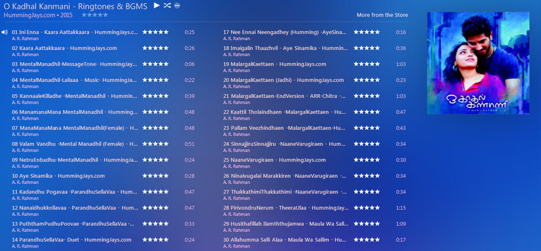Image resolution: width=541 pixels, height=251 pixels.
Task: Select track 18 Imaigalin Thaazhvil
Action: (x=285, y=48)
